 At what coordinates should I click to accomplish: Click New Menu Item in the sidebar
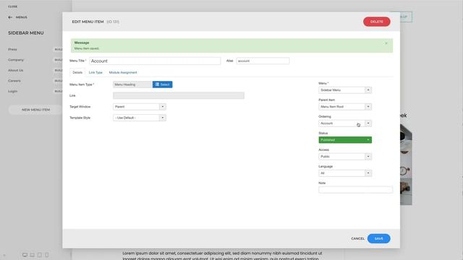[x=35, y=110]
